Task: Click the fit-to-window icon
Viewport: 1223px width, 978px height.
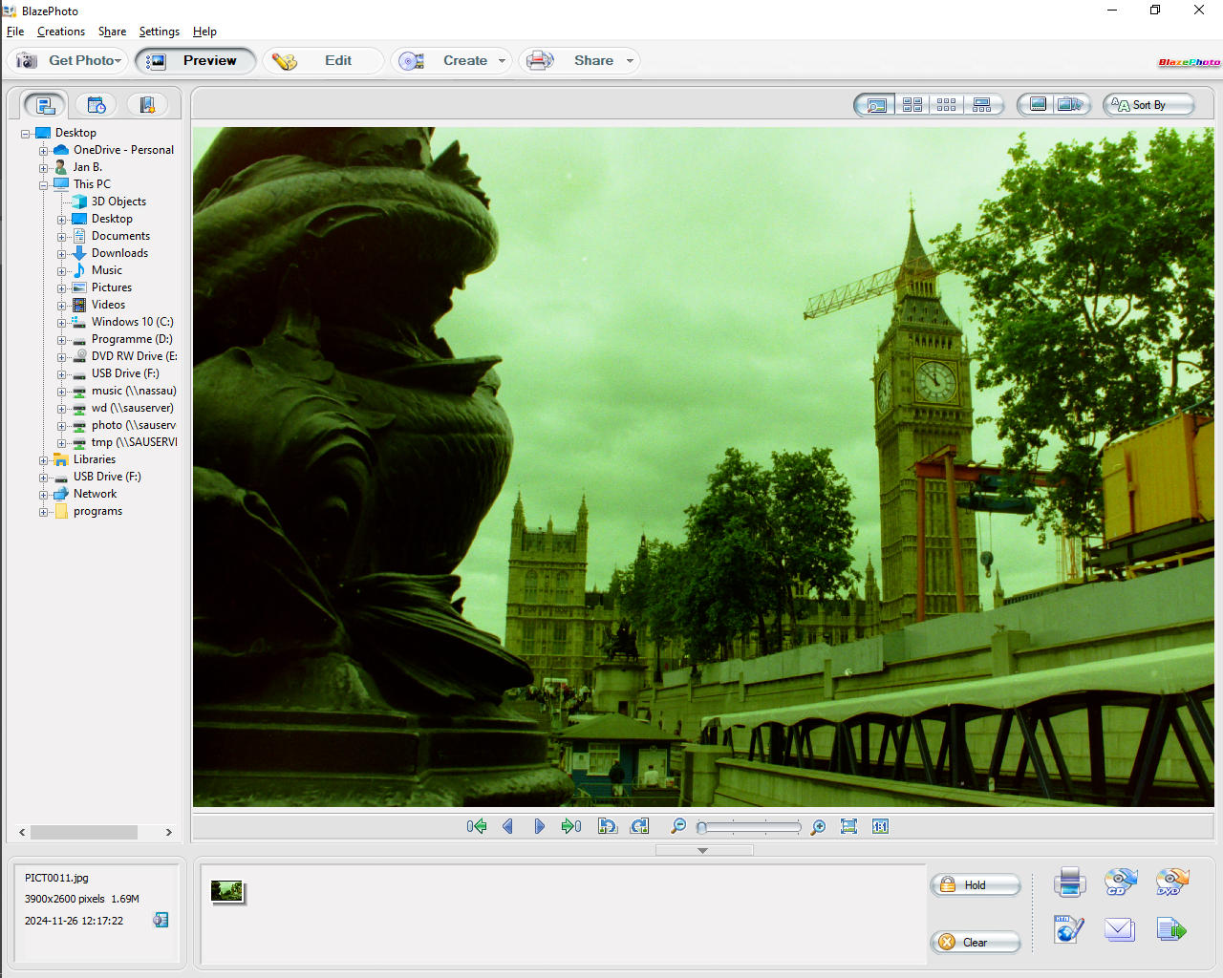Action: coord(848,826)
